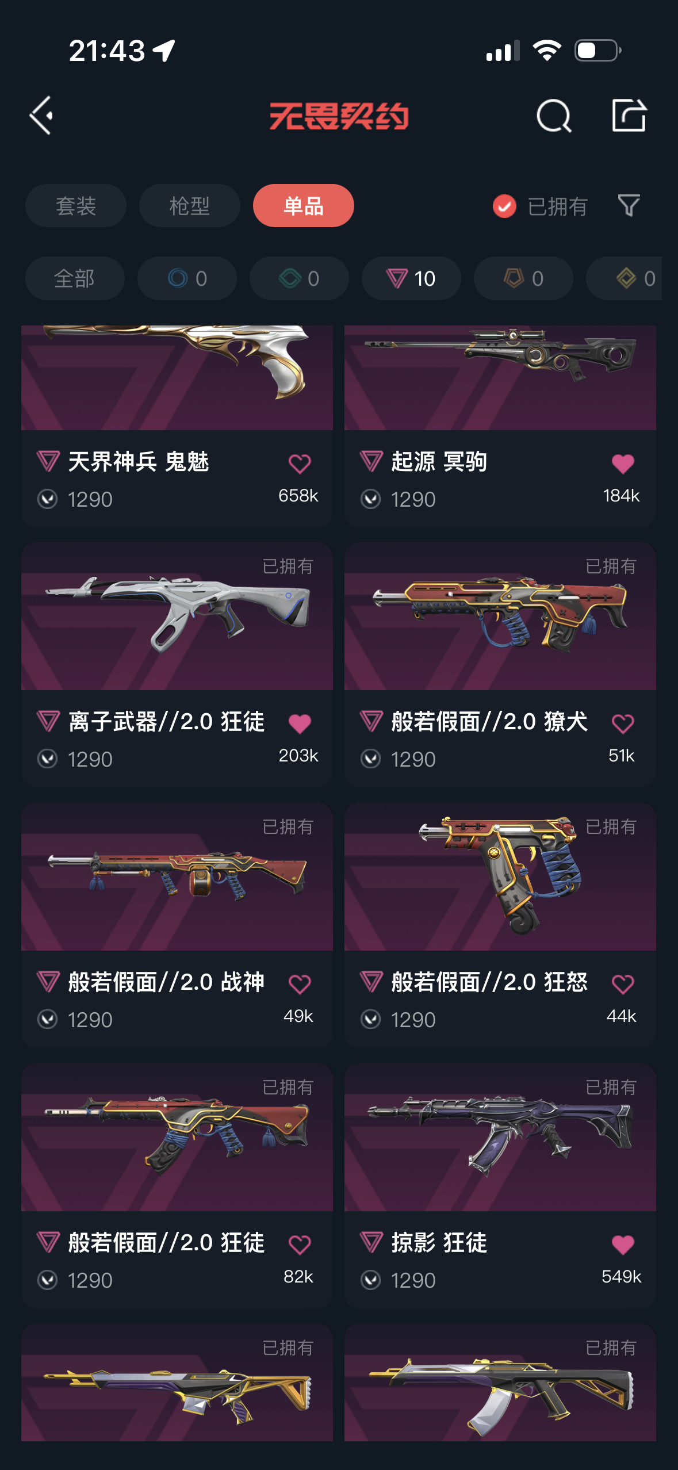Toggle the heart on 离子武器//2.0 狂徒
Screen dimensions: 678x1470
pyautogui.click(x=300, y=723)
